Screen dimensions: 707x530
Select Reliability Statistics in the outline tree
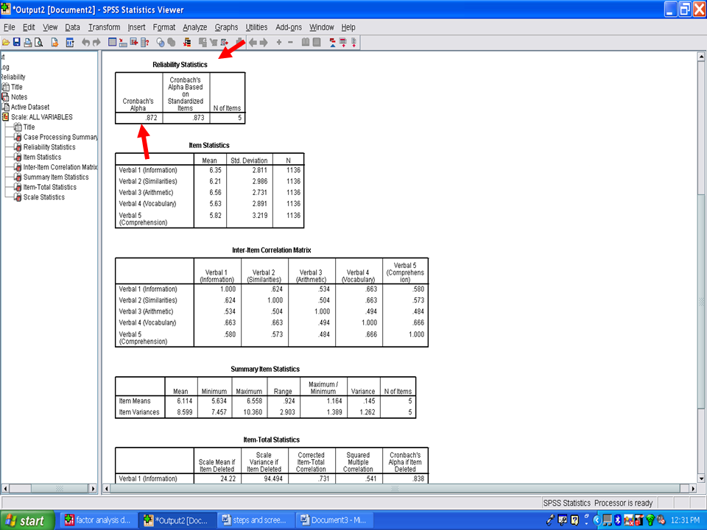(x=49, y=147)
